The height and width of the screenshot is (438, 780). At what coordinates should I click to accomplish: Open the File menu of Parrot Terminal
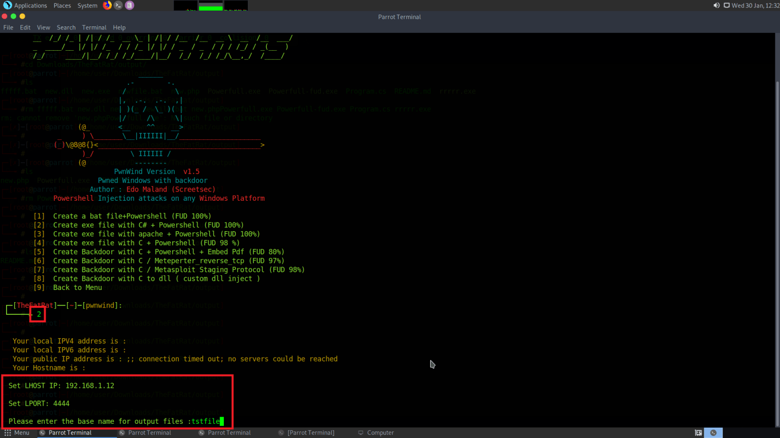[x=8, y=27]
